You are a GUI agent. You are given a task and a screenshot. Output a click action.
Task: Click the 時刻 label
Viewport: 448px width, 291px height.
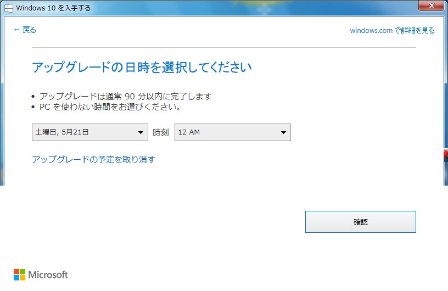pyautogui.click(x=161, y=133)
